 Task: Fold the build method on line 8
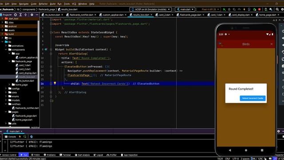[x=51, y=49]
